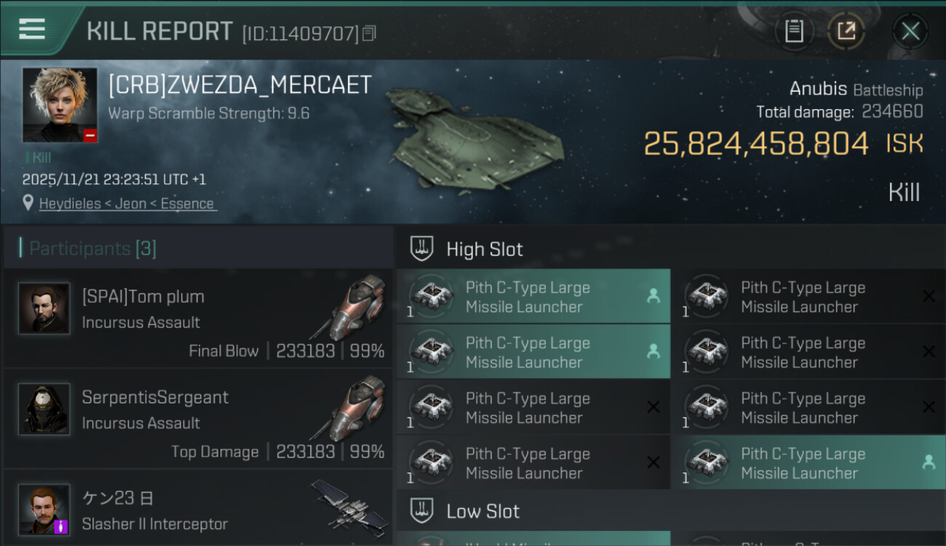Click the person icon on bottom-right launcher
Screen dimensions: 946x546
[x=929, y=462]
